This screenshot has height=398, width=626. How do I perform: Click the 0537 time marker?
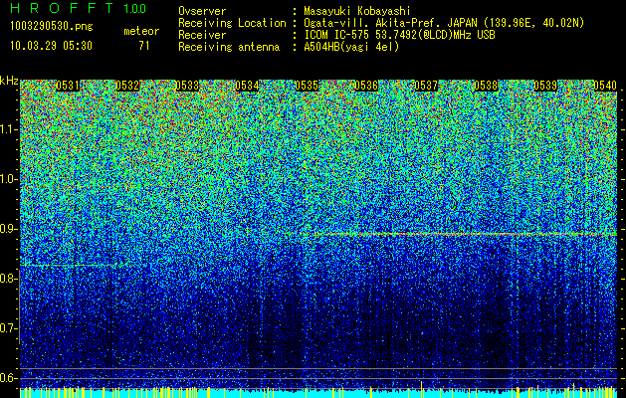click(x=426, y=86)
